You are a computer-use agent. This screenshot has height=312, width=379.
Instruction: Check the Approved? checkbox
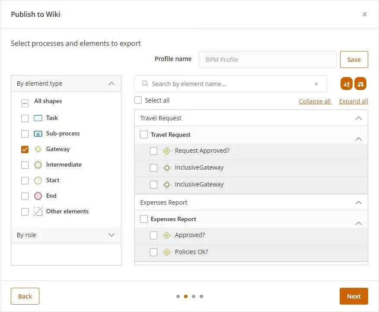[x=153, y=235]
